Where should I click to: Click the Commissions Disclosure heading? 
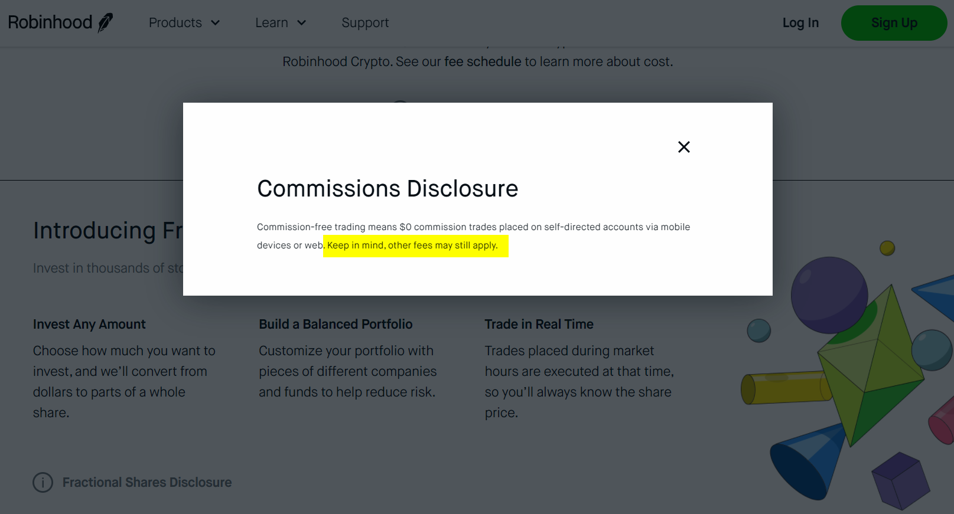pyautogui.click(x=388, y=189)
